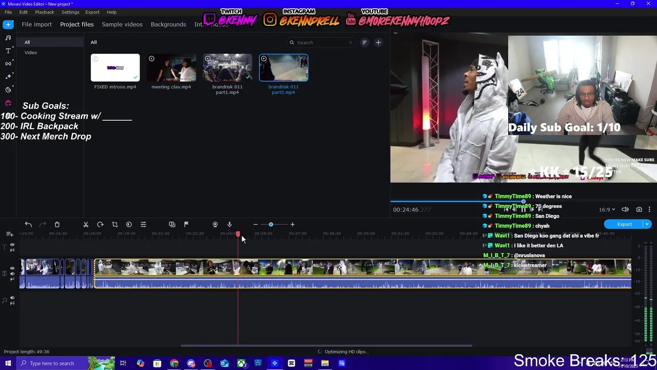The width and height of the screenshot is (657, 370).
Task: Mute the preview volume speaker
Action: coord(625,210)
